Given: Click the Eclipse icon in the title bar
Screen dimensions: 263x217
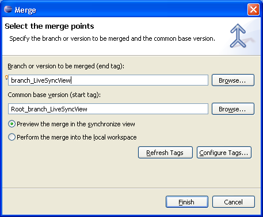Looking at the screenshot, I should tap(8, 9).
